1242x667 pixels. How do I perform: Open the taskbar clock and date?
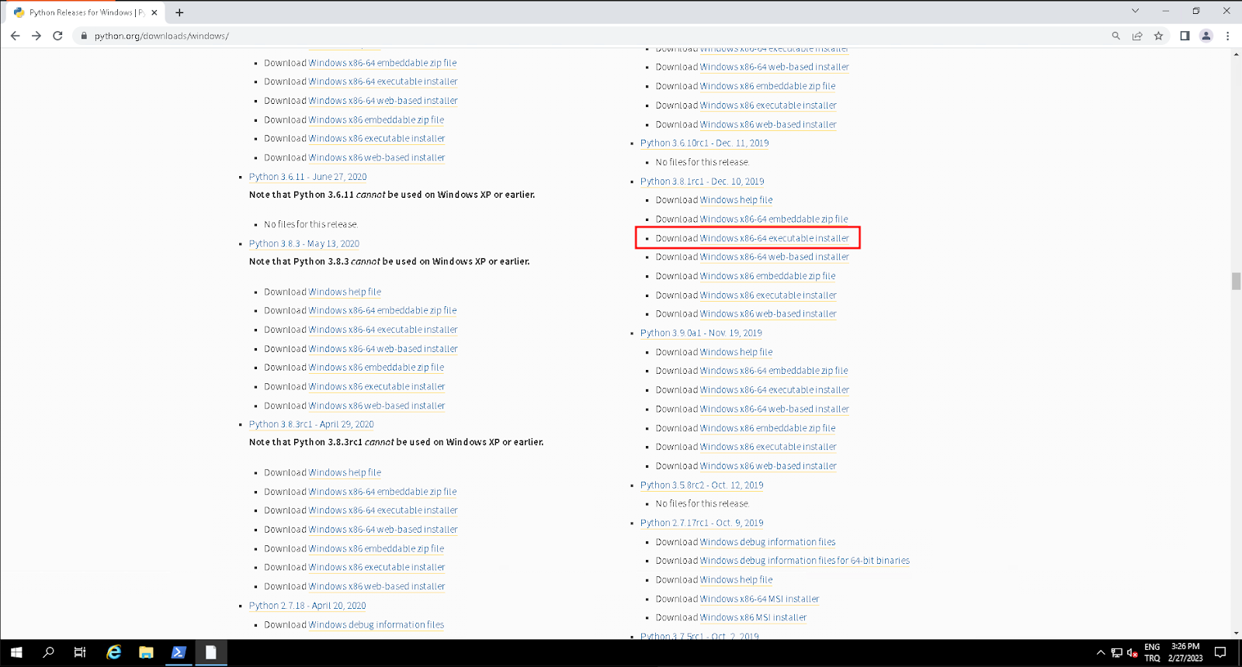pos(1185,652)
